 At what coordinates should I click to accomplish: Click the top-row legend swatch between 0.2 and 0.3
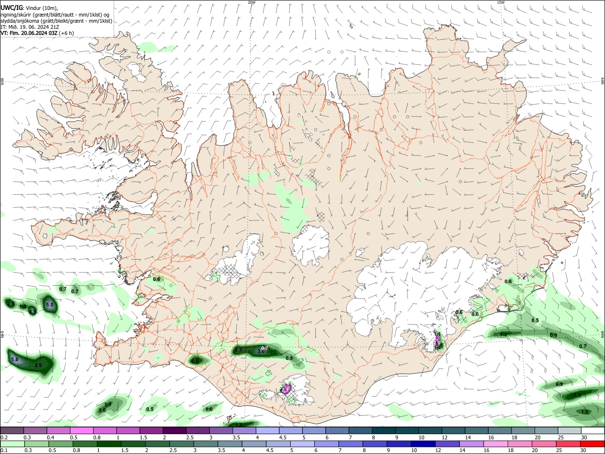(12, 430)
